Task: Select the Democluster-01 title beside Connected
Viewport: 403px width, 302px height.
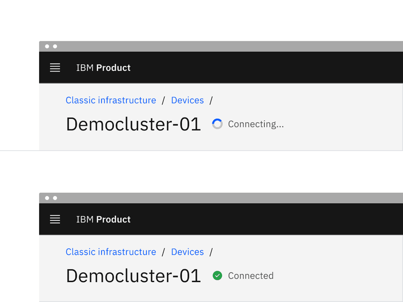Action: pyautogui.click(x=133, y=276)
